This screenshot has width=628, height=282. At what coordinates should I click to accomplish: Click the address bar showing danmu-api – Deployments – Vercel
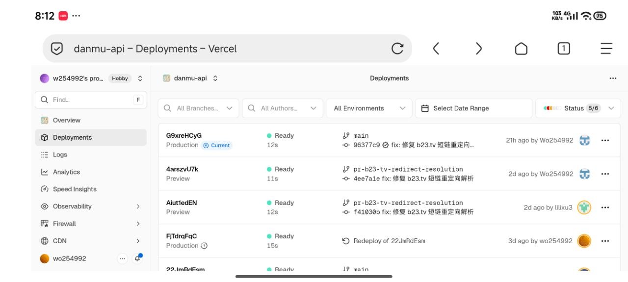pyautogui.click(x=227, y=49)
